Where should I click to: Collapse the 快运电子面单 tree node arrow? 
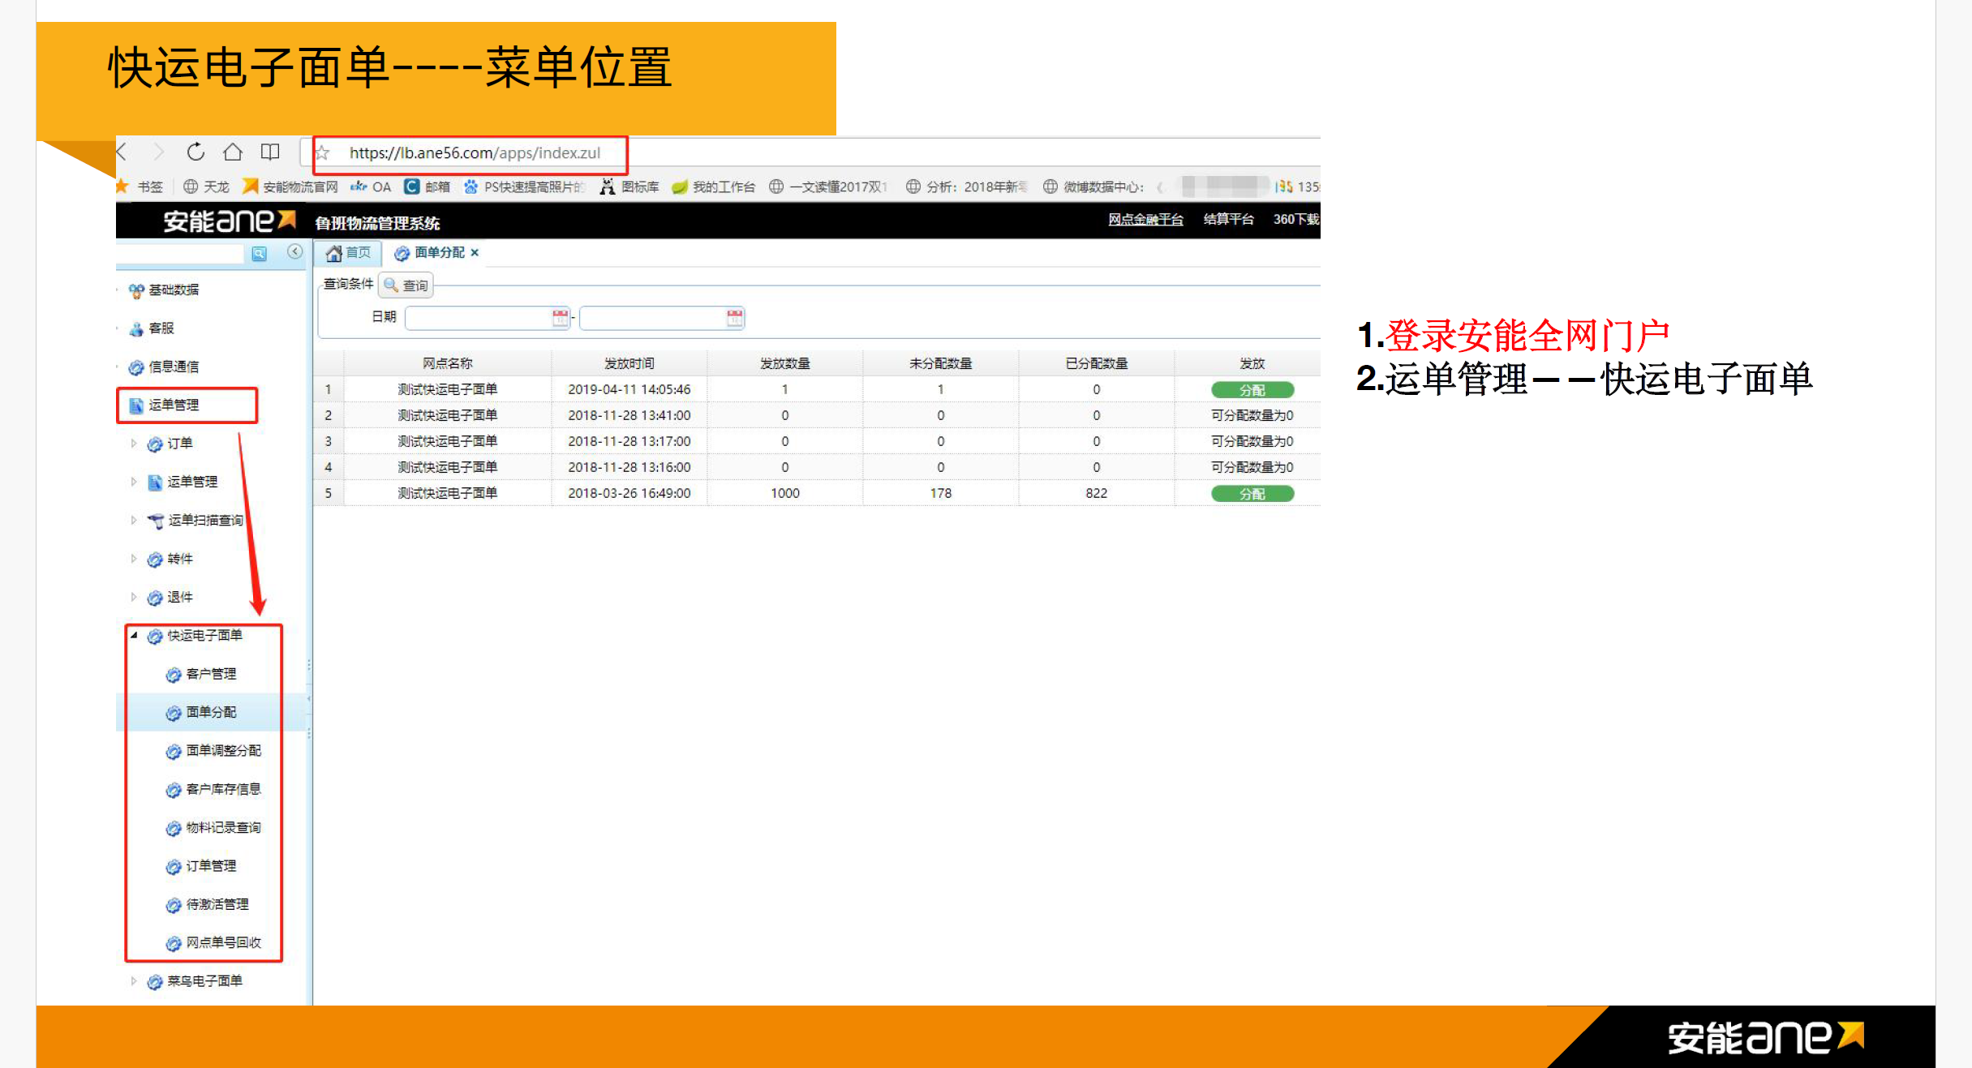click(x=134, y=635)
